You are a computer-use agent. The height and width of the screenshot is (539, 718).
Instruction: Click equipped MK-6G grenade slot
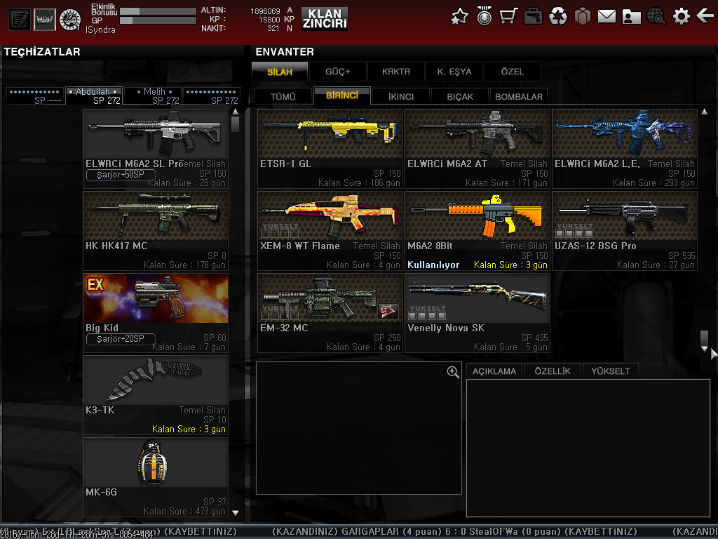[156, 477]
